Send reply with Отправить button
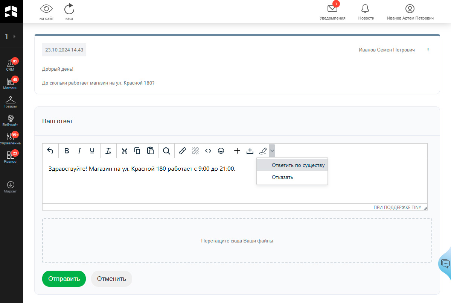 click(x=64, y=279)
